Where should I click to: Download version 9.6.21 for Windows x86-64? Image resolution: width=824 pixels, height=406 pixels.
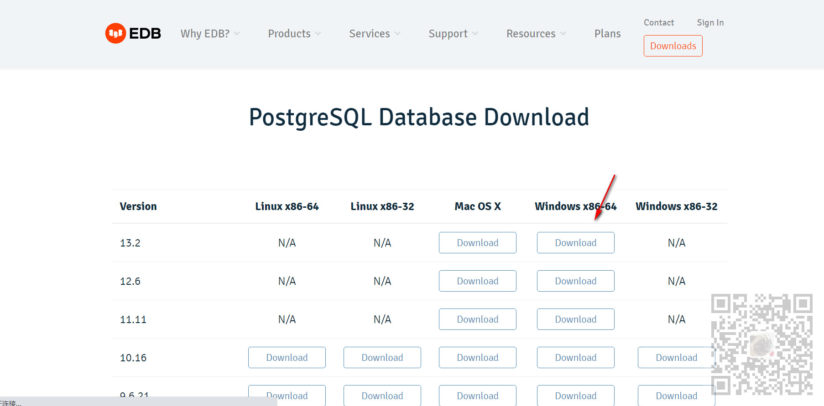(576, 396)
